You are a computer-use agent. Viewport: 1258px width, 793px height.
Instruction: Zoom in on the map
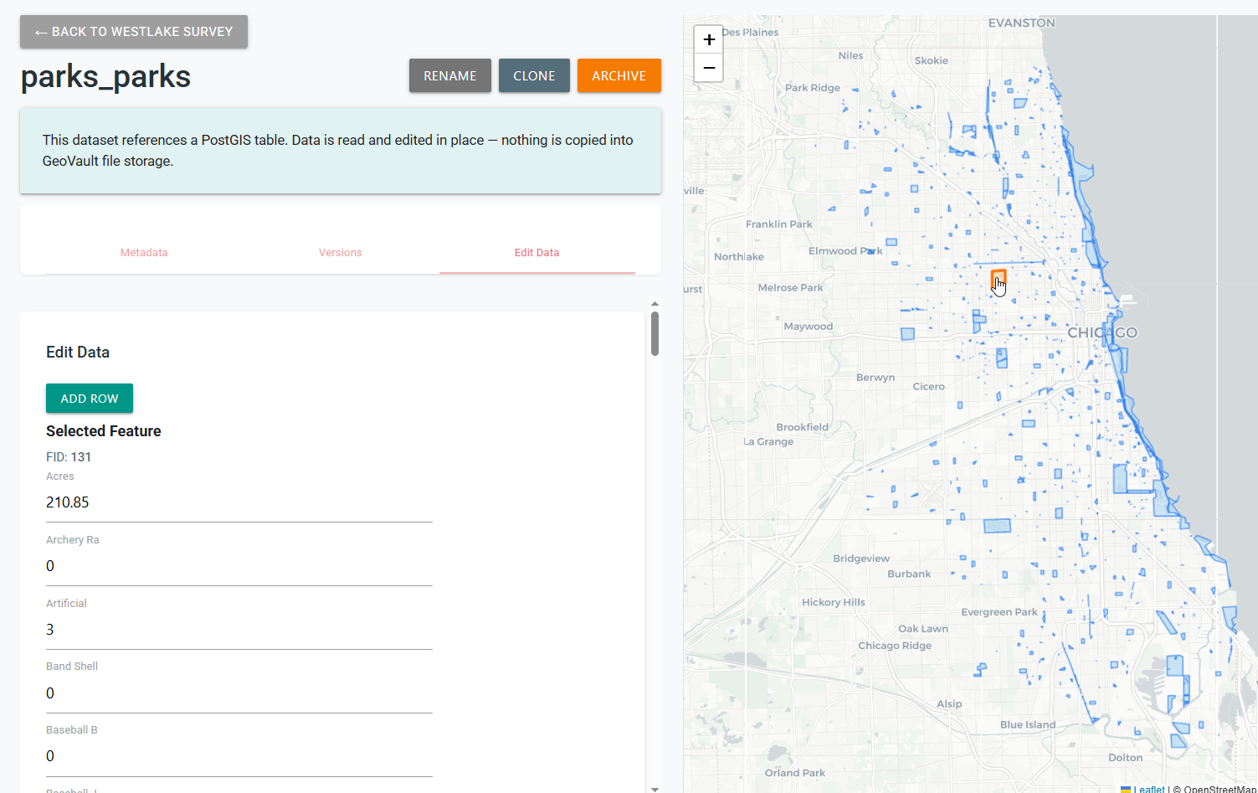[x=709, y=39]
